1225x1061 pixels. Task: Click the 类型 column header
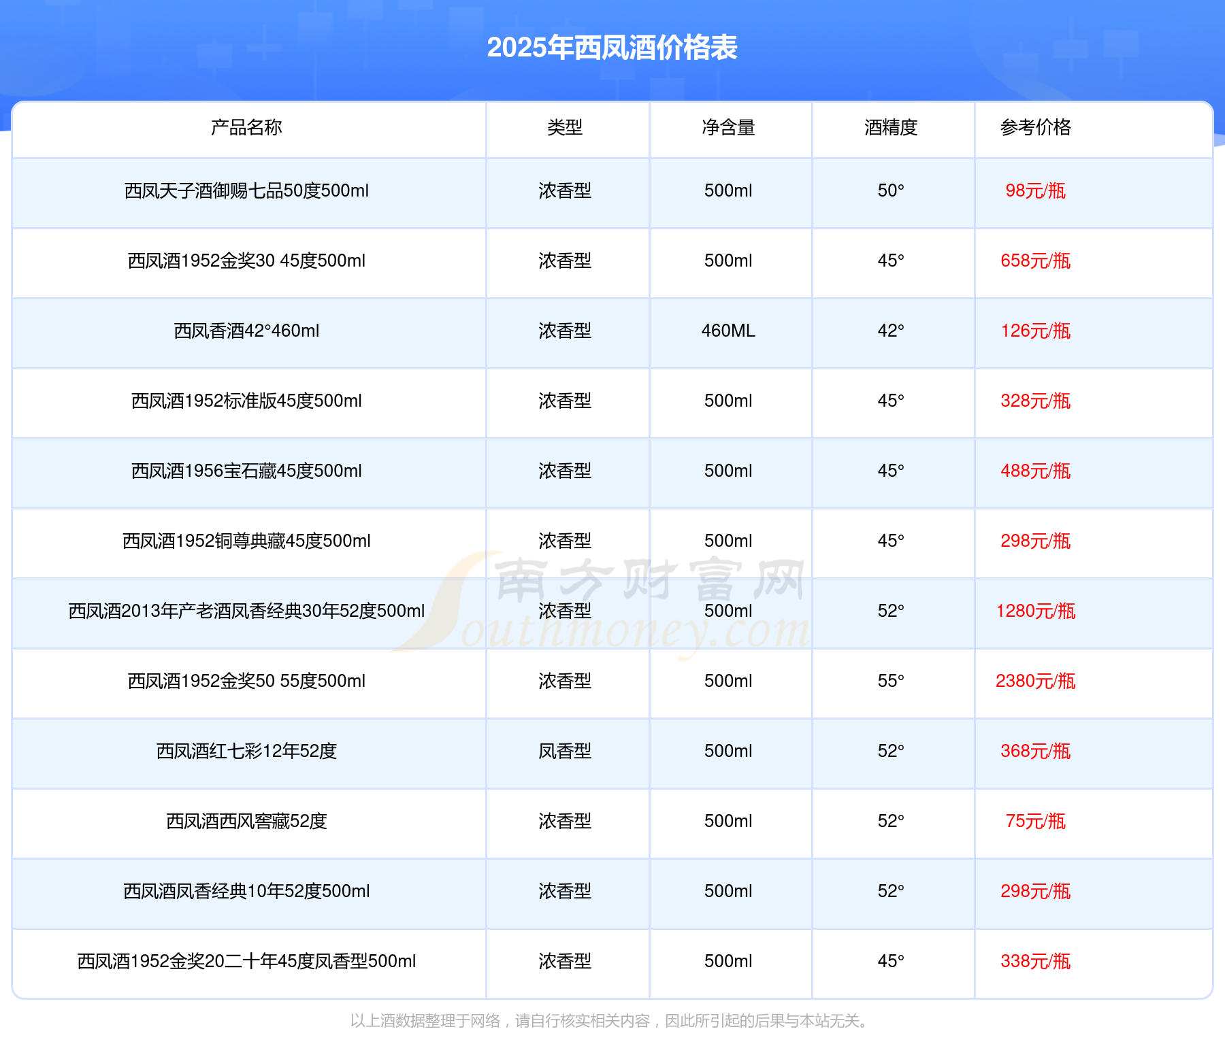(565, 127)
